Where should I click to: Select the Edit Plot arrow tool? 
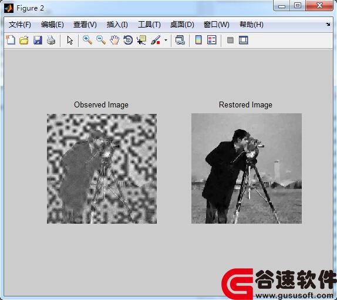(x=70, y=40)
